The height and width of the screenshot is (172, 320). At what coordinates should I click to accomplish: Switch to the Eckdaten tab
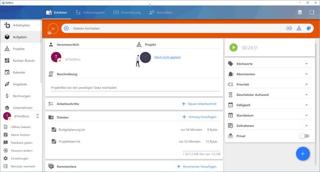tap(56, 12)
